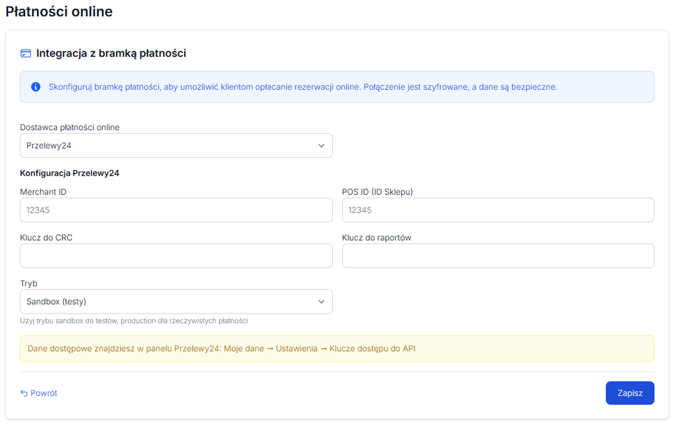Click the blue info circle icon
The width and height of the screenshot is (675, 427).
[36, 87]
